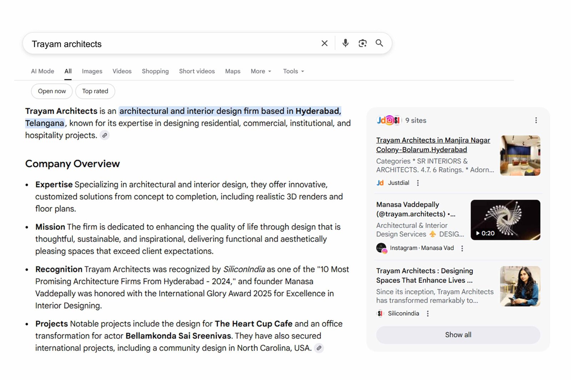
Task: Open three-dot menu for the Instagram result
Action: pyautogui.click(x=462, y=248)
